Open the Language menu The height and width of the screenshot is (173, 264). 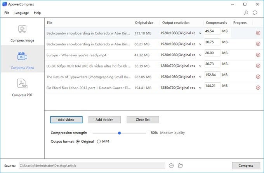pyautogui.click(x=21, y=13)
